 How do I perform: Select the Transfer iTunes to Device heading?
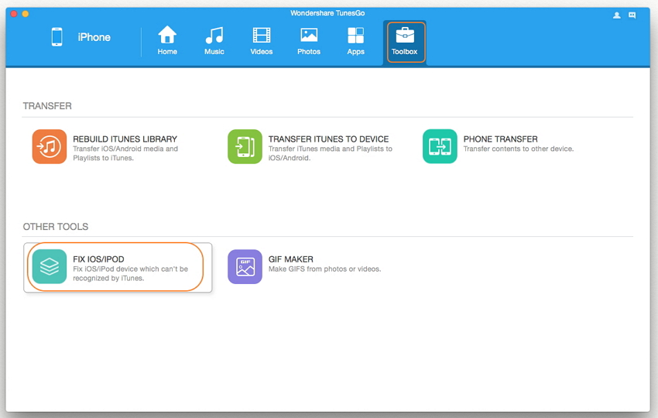tap(328, 139)
